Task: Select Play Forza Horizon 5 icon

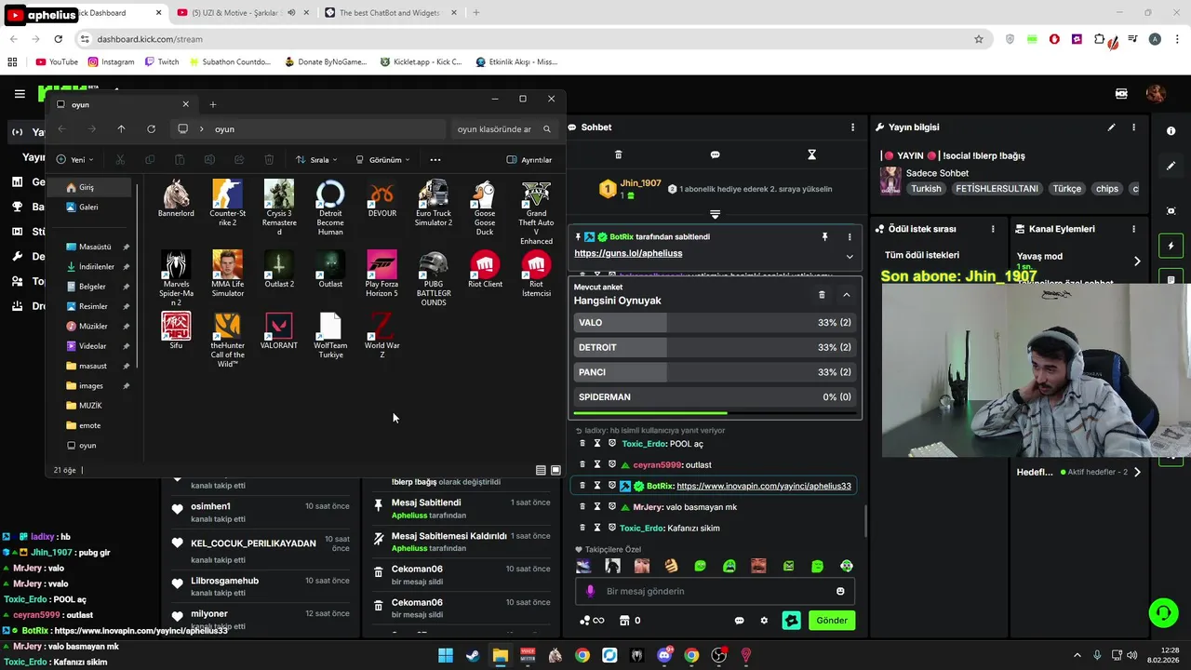Action: [381, 275]
